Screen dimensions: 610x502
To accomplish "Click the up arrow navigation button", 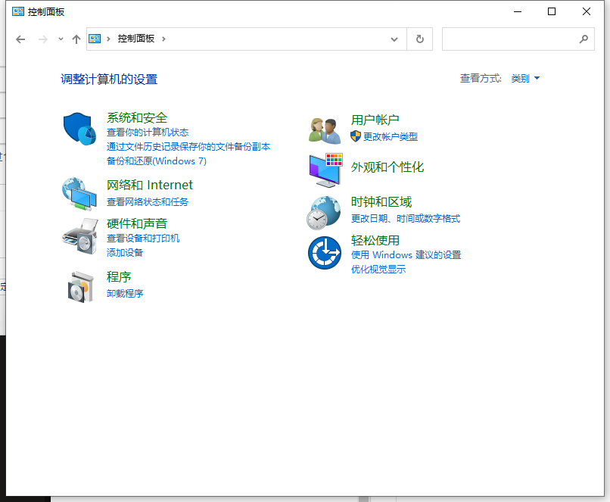I will [x=76, y=39].
